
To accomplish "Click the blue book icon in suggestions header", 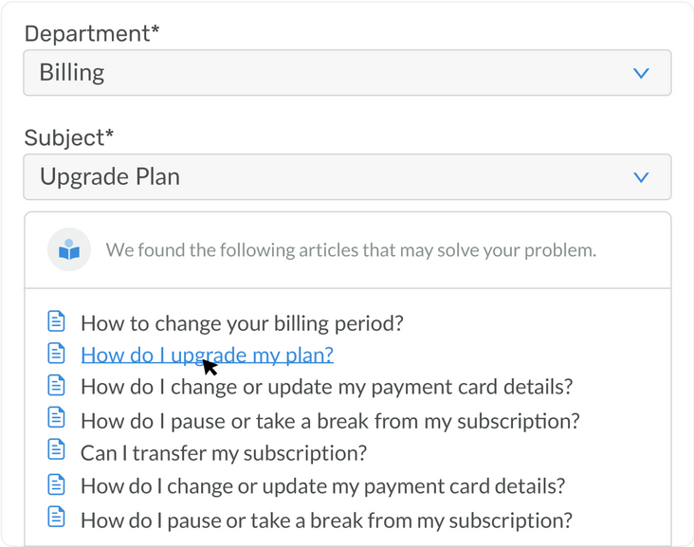I will coord(69,250).
